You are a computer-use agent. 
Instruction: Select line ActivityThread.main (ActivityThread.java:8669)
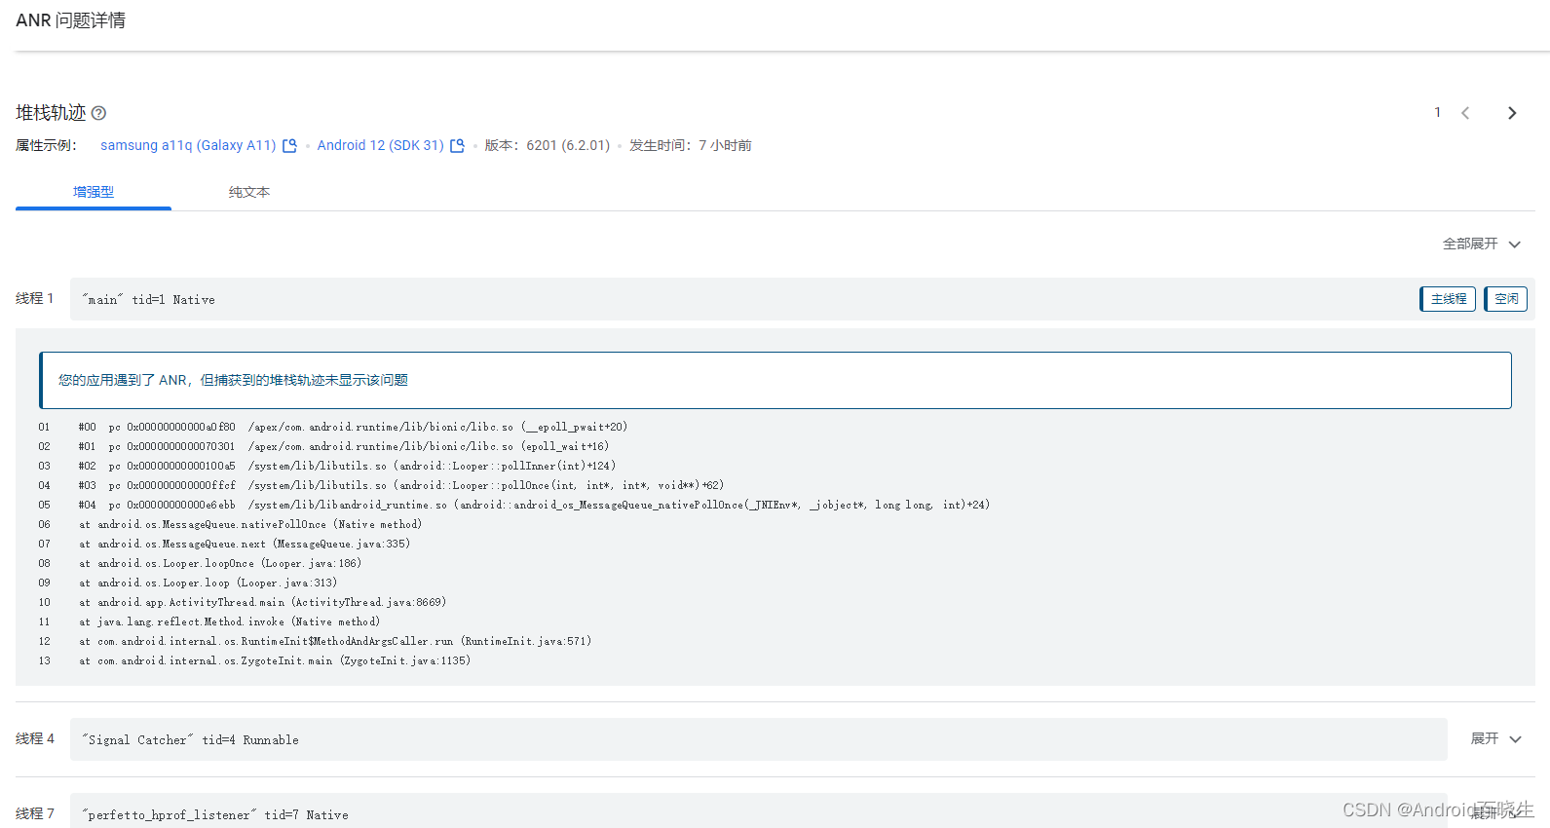[262, 602]
